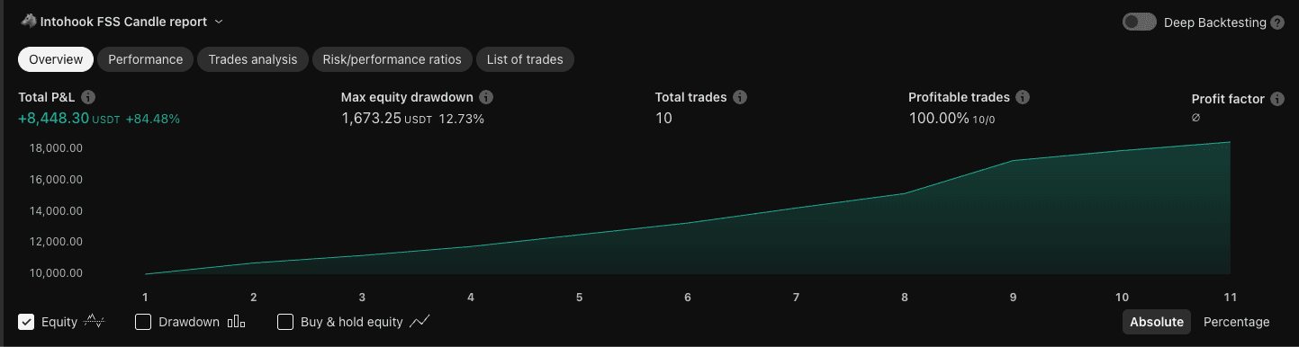1299x347 pixels.
Task: Select the Absolute chart mode button
Action: pyautogui.click(x=1157, y=322)
